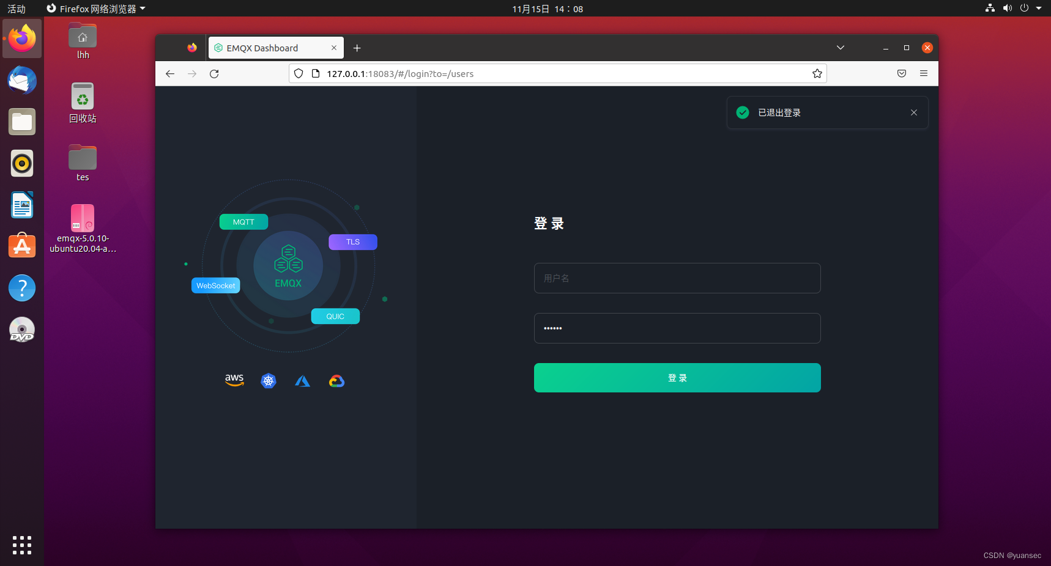This screenshot has width=1051, height=566.
Task: Click the Kubernetes logo
Action: pos(269,381)
